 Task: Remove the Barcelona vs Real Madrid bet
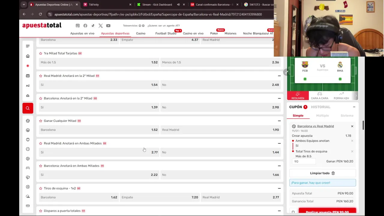pos(352,126)
